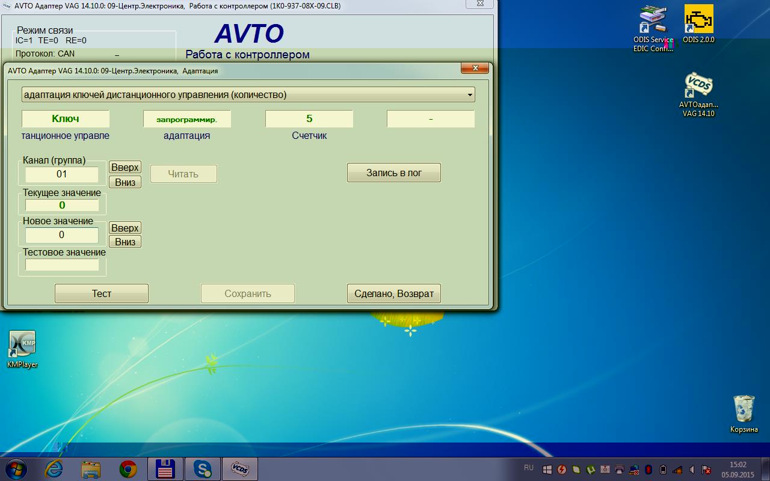Click the Новое значение input field
The height and width of the screenshot is (481, 770).
(x=62, y=235)
